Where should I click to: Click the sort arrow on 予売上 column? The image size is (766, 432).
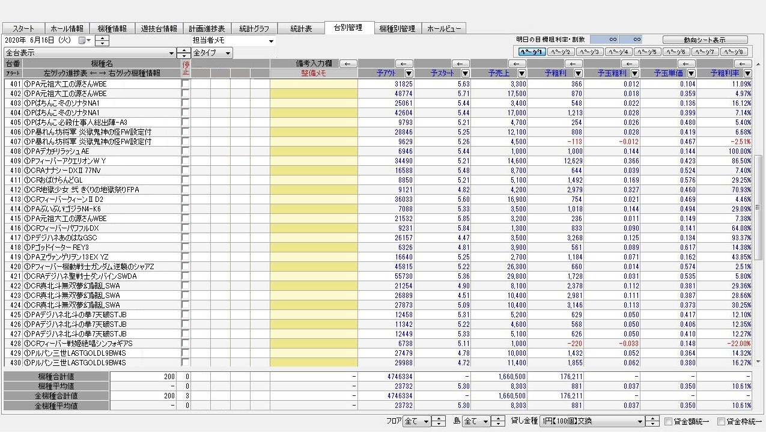pyautogui.click(x=521, y=73)
